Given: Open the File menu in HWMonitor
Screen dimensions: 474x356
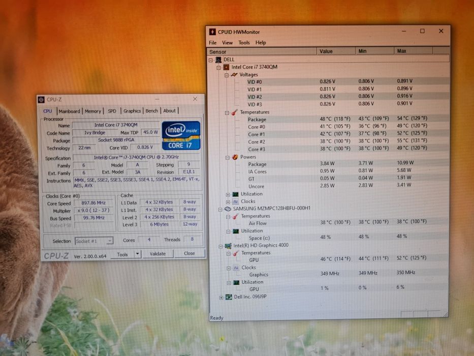Looking at the screenshot, I should coord(212,43).
